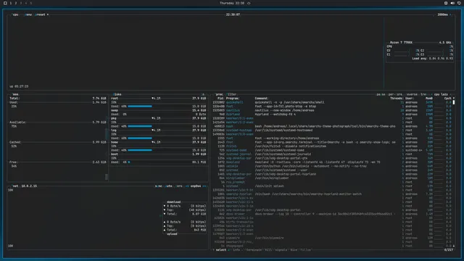Viewport: 464px width, 261px height.
Task: Click the Ryzen 7 7700X label
Action: pyautogui.click(x=401, y=43)
